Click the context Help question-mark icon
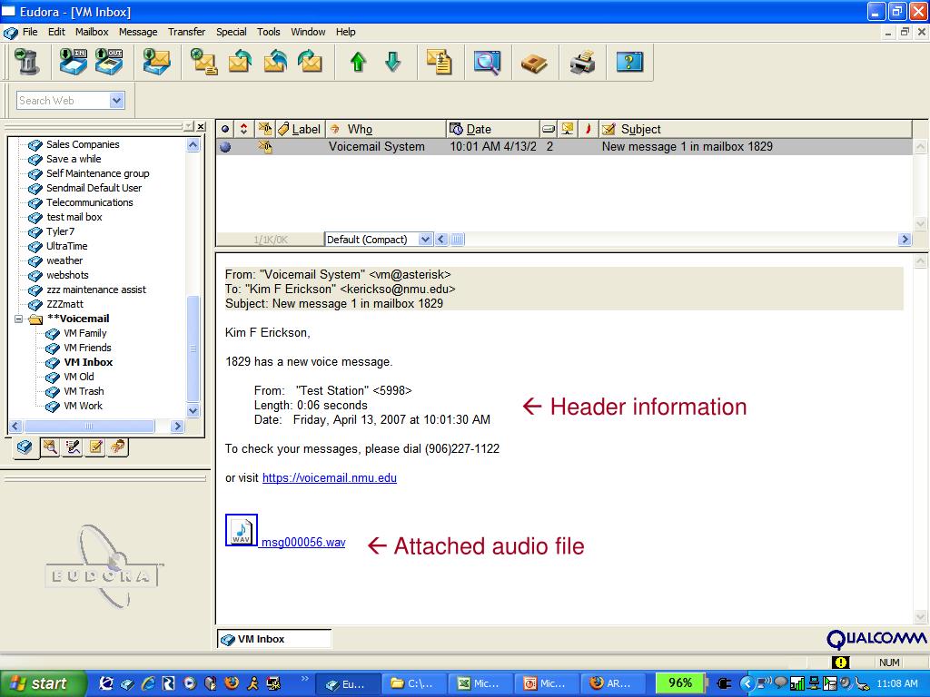 click(x=629, y=62)
